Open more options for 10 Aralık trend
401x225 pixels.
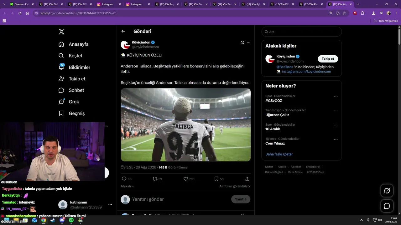click(336, 125)
